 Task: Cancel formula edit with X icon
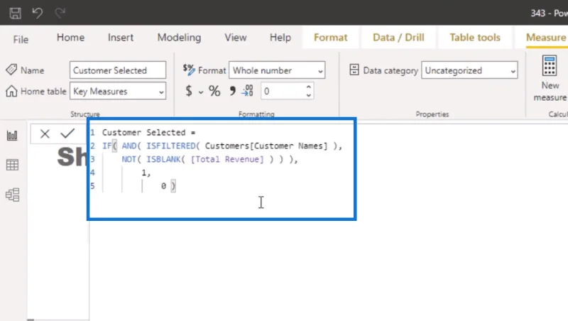(45, 134)
